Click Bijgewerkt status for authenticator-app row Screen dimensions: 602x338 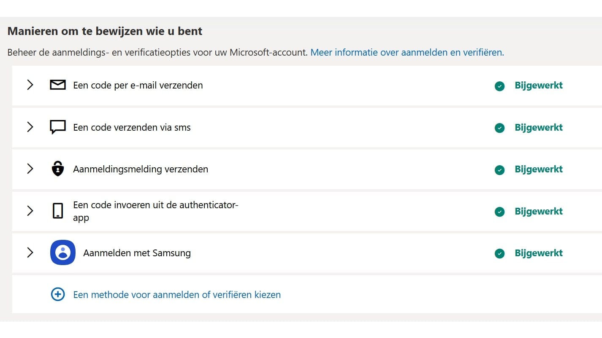tap(538, 211)
